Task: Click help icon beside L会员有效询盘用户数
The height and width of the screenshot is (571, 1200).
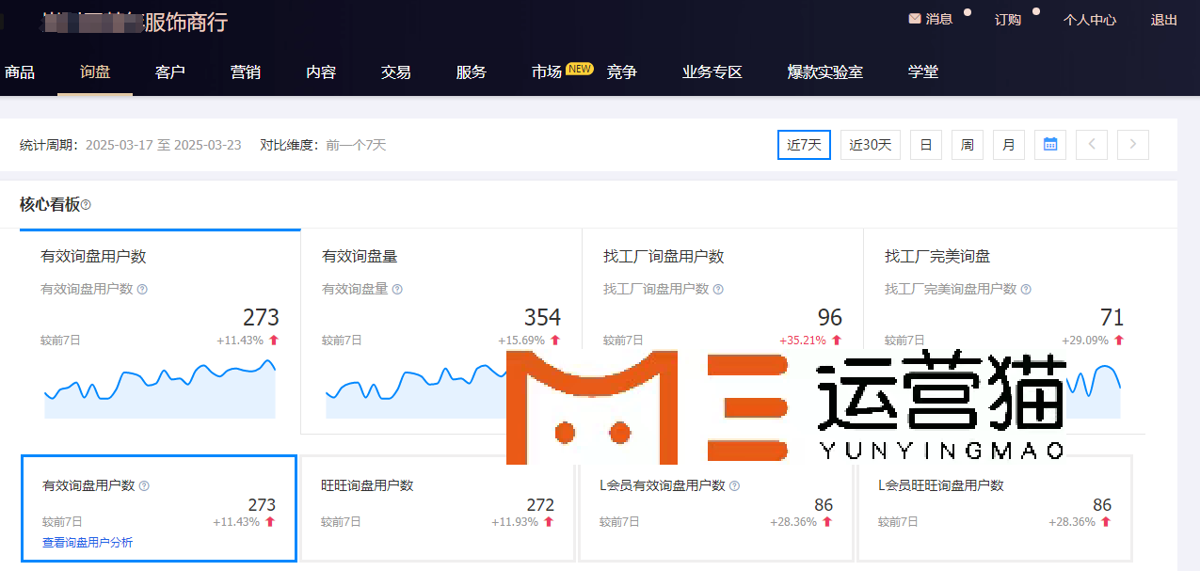Action: [734, 486]
